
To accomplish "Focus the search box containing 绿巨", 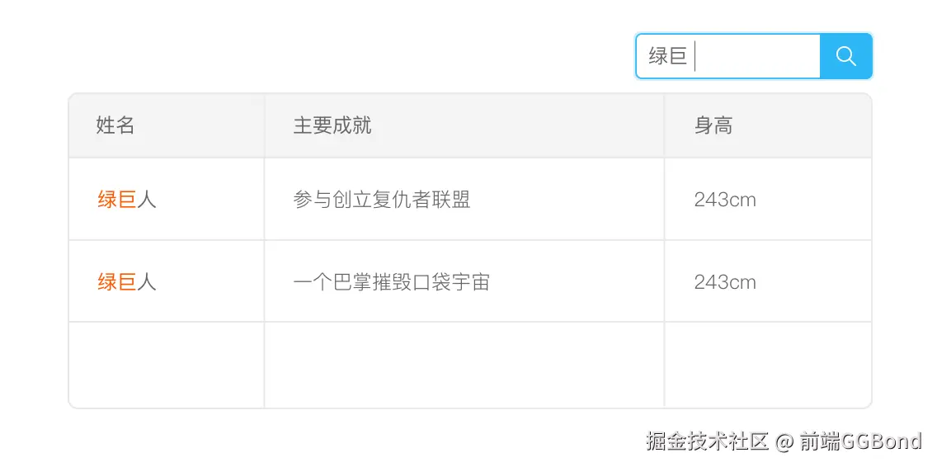I will (727, 56).
